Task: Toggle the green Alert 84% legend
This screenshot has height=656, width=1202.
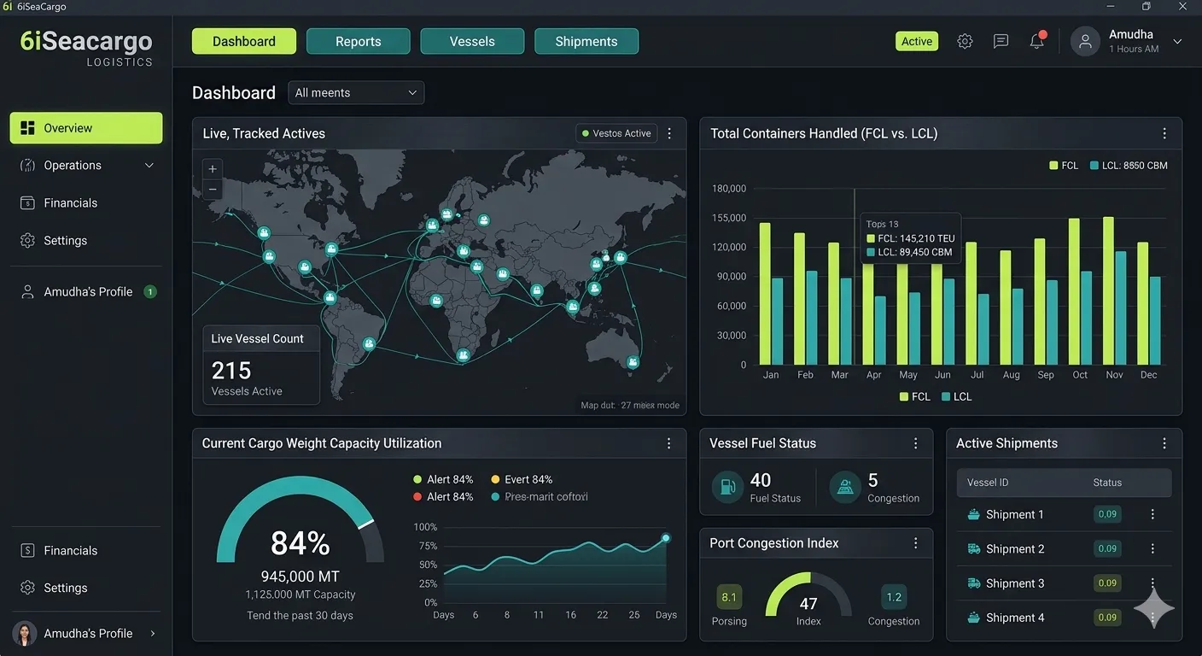Action: [x=443, y=479]
